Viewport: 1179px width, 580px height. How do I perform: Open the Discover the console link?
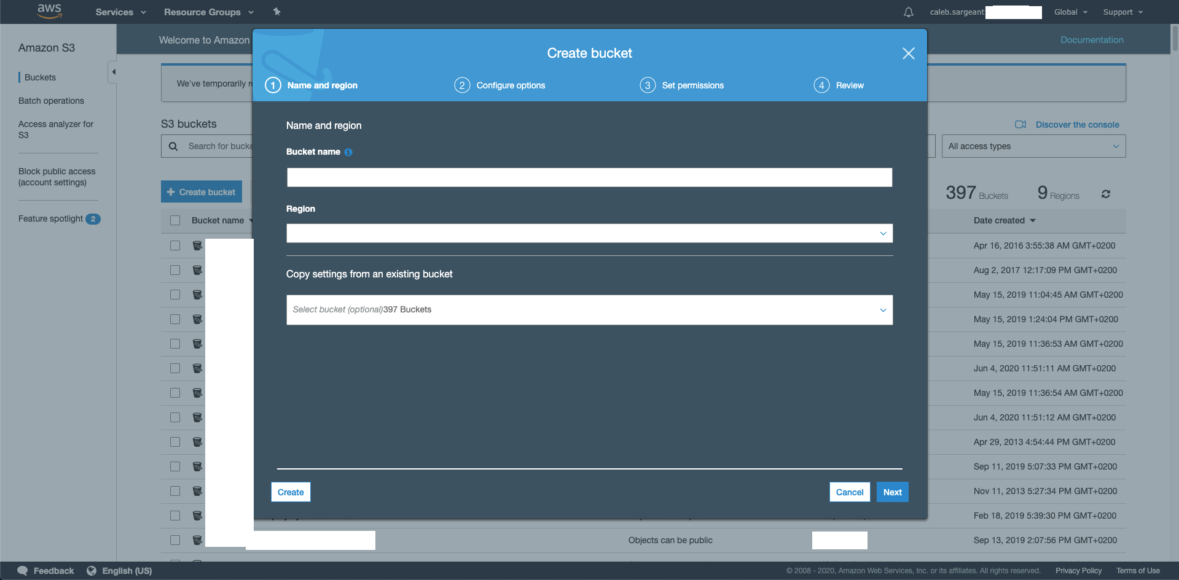pos(1078,125)
